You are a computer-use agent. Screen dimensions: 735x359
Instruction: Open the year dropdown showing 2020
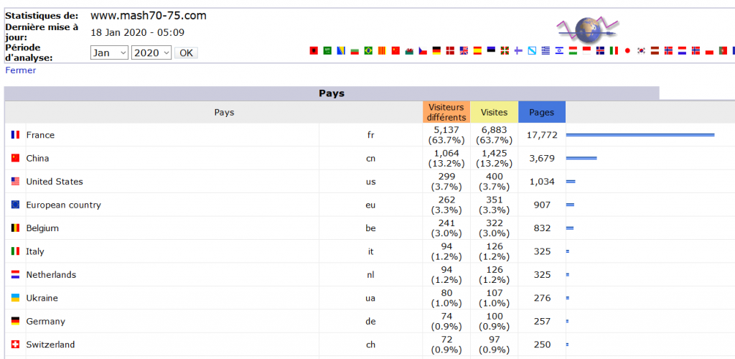152,53
